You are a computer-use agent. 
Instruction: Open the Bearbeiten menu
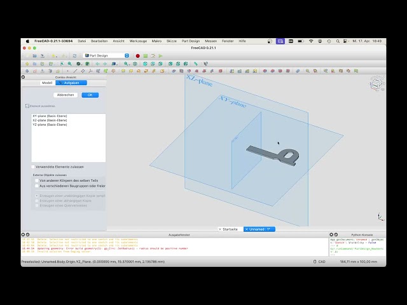[99, 41]
